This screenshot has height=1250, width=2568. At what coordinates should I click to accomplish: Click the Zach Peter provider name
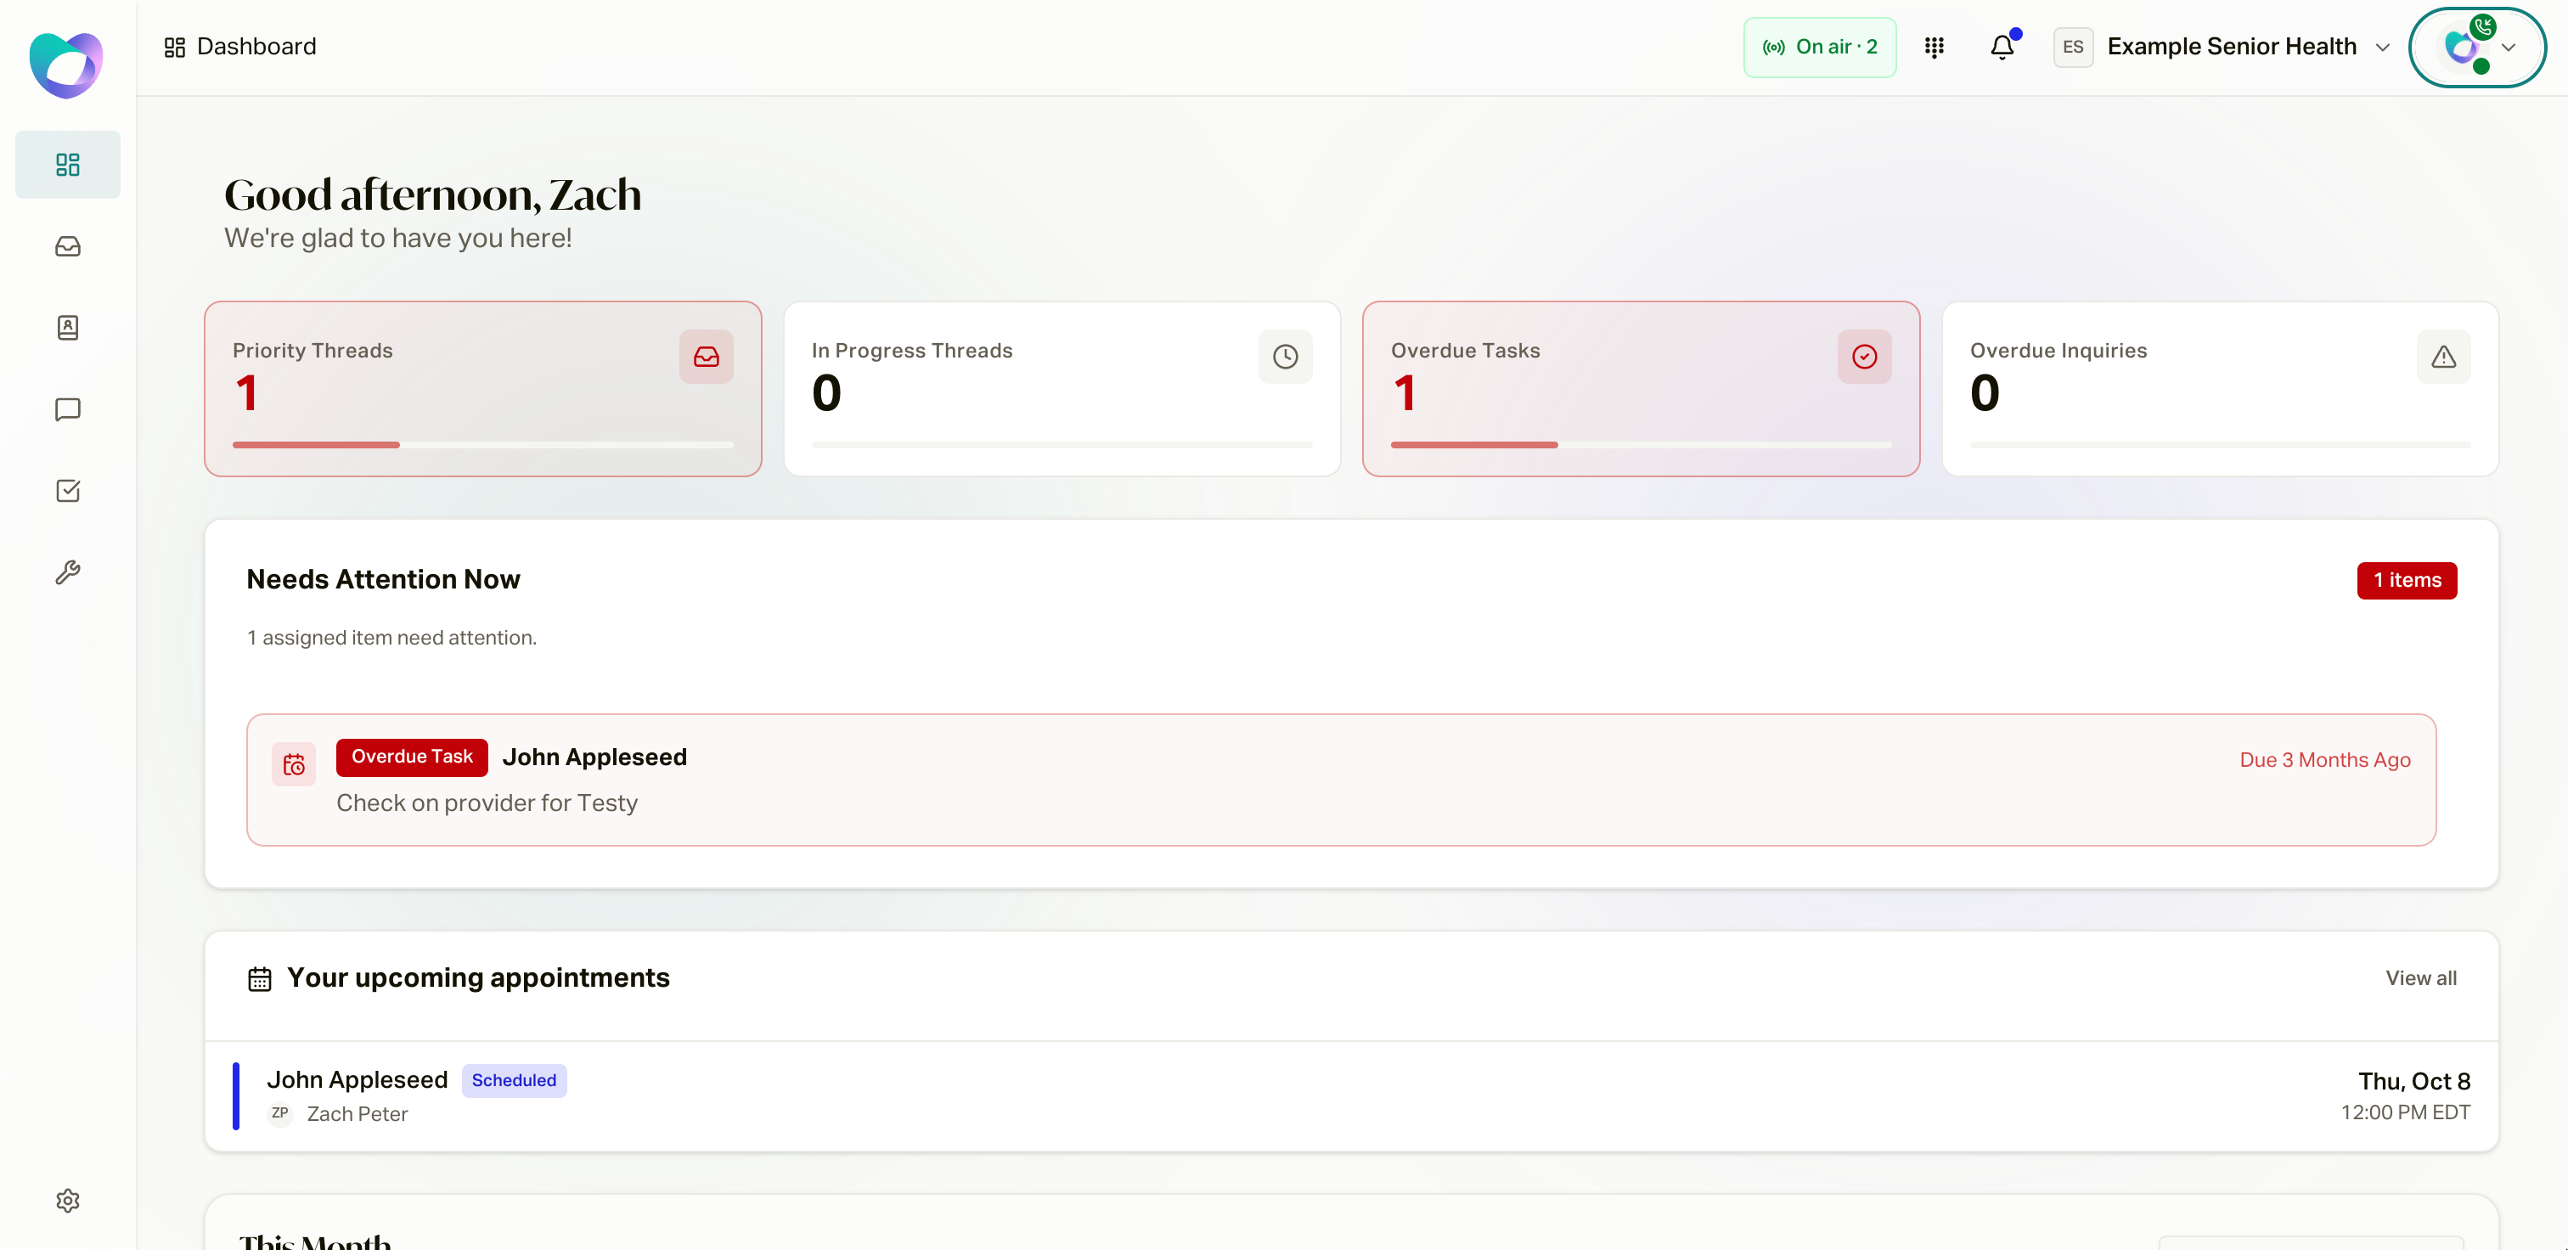(358, 1113)
